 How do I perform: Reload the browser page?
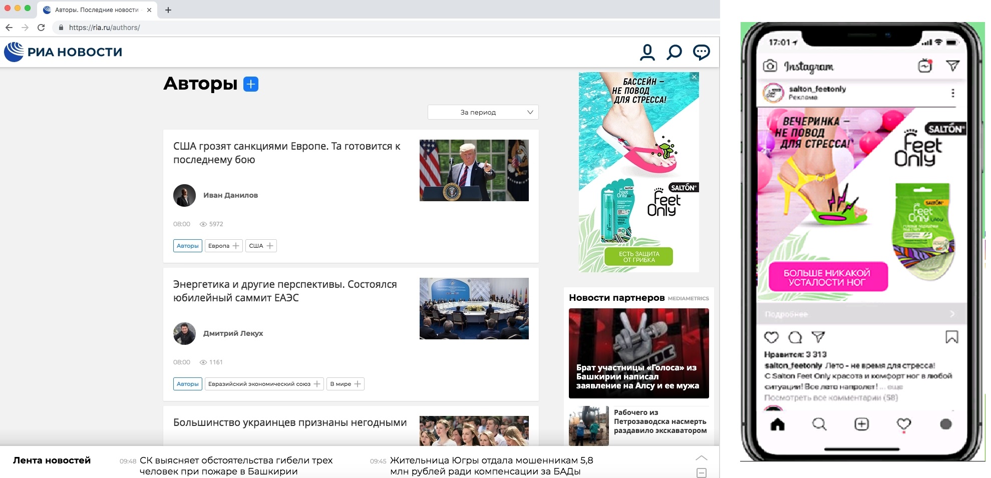click(x=41, y=28)
